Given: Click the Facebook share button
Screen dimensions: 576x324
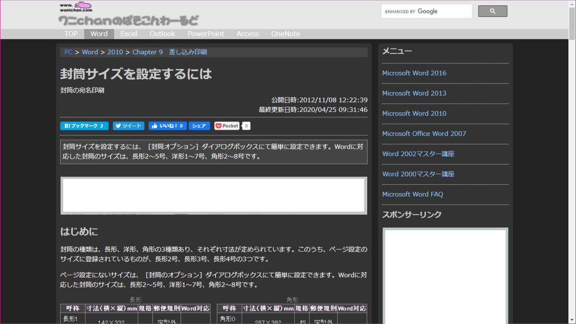Looking at the screenshot, I should click(x=199, y=126).
